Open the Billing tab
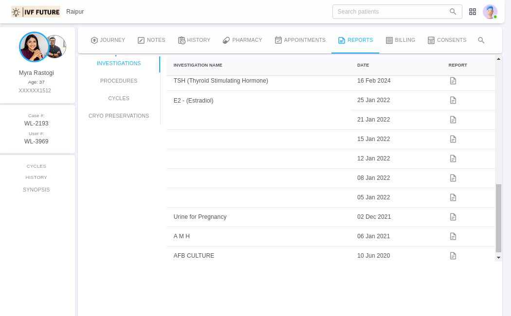The image size is (511, 316). 400,40
